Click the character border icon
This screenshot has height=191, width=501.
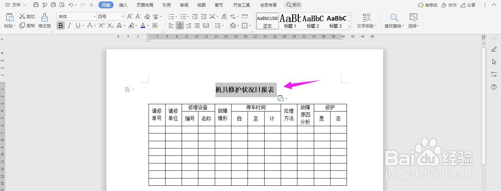[155, 25]
